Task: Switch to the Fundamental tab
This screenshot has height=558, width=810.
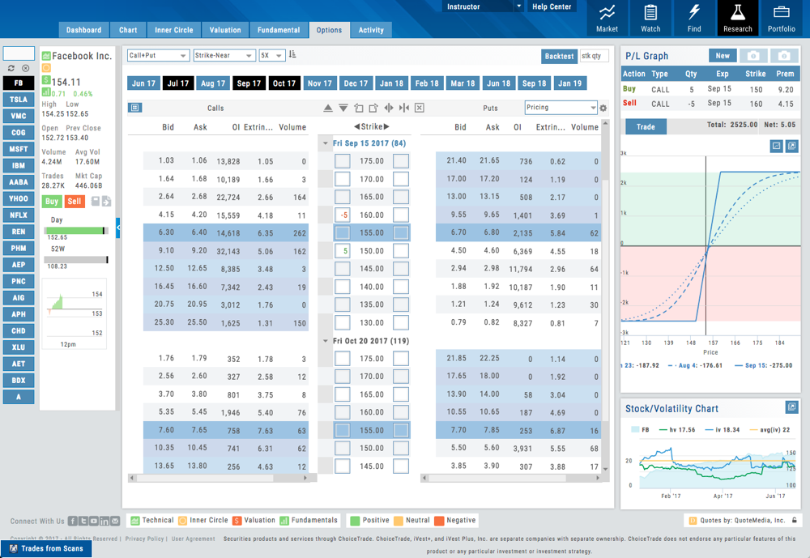Action: (x=279, y=30)
